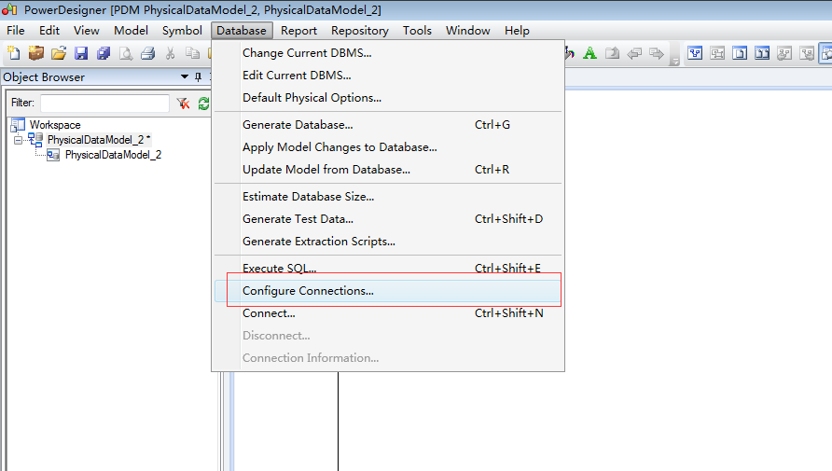Click the forward arrow toolbar icon
832x471 pixels.
click(x=657, y=53)
